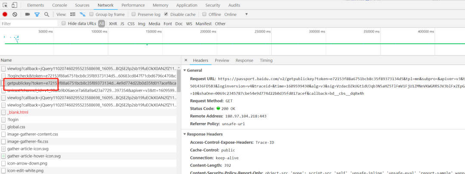Image resolution: width=465 pixels, height=174 pixels.
Task: Select the getpublickey?token request row
Action: 88,83
